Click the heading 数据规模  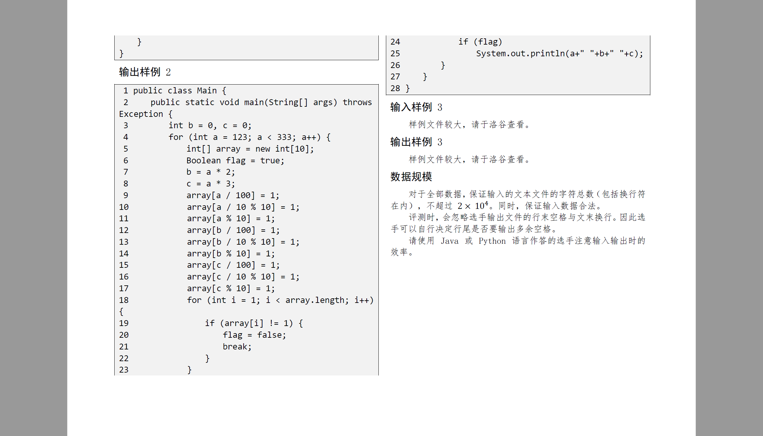[411, 177]
